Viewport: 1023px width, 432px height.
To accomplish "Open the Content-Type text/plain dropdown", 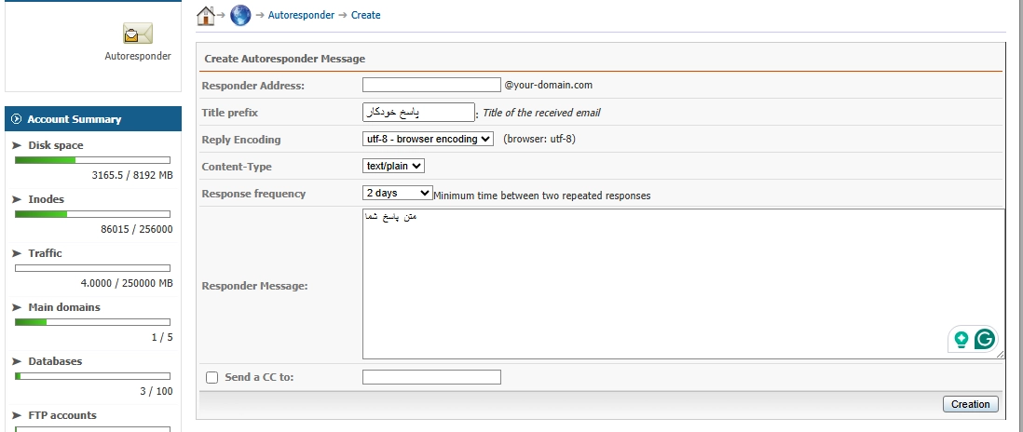I will 393,166.
